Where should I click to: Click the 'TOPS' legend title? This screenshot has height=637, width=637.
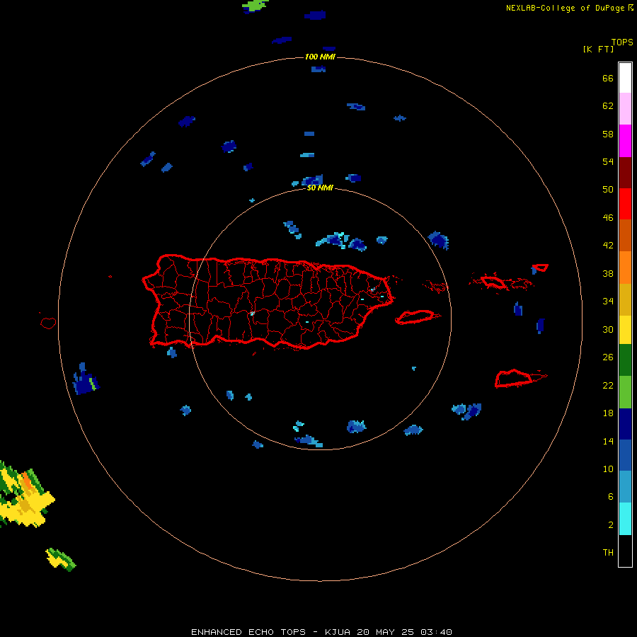(622, 42)
